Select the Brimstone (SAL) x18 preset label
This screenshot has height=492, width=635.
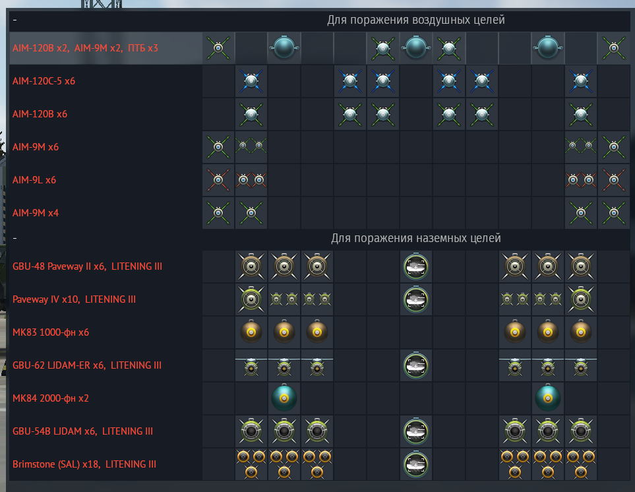point(84,464)
